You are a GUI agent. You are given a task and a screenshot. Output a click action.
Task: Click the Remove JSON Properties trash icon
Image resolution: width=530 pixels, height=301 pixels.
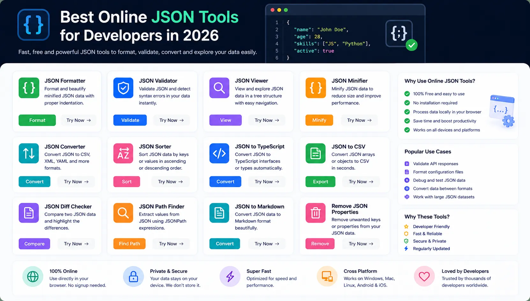pyautogui.click(x=316, y=213)
